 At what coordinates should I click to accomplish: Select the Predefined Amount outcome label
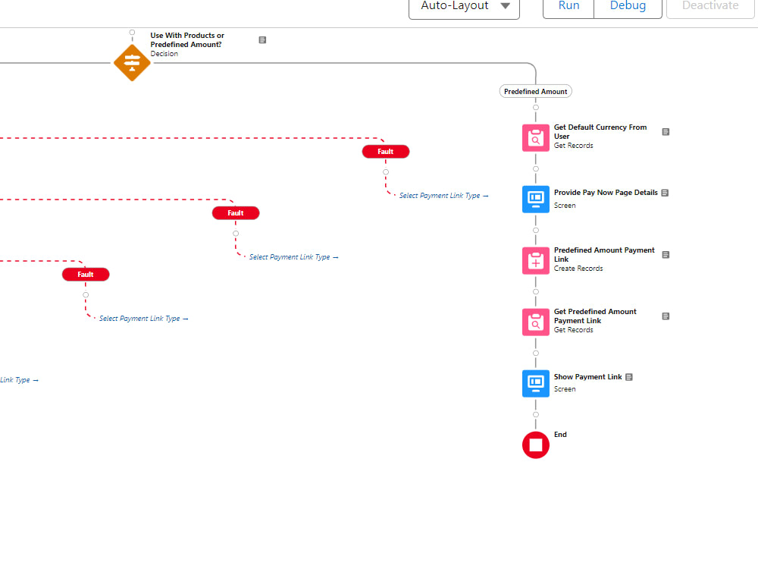[536, 92]
